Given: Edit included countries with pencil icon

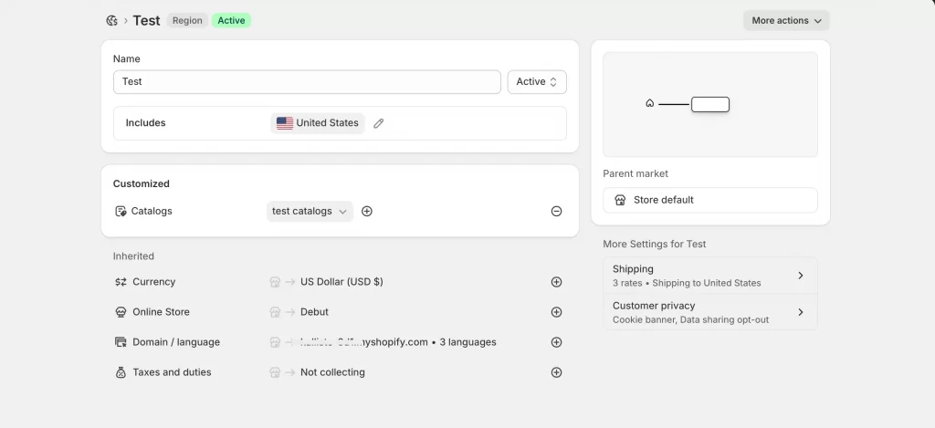Looking at the screenshot, I should (379, 123).
